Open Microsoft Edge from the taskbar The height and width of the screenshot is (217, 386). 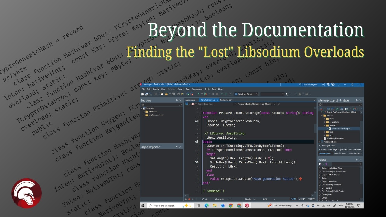pos(207,206)
